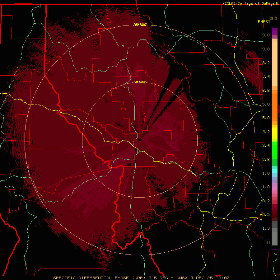The width and height of the screenshot is (280, 280).
Task: Click the peach swatch in the colorbar
Action: tap(275, 64)
